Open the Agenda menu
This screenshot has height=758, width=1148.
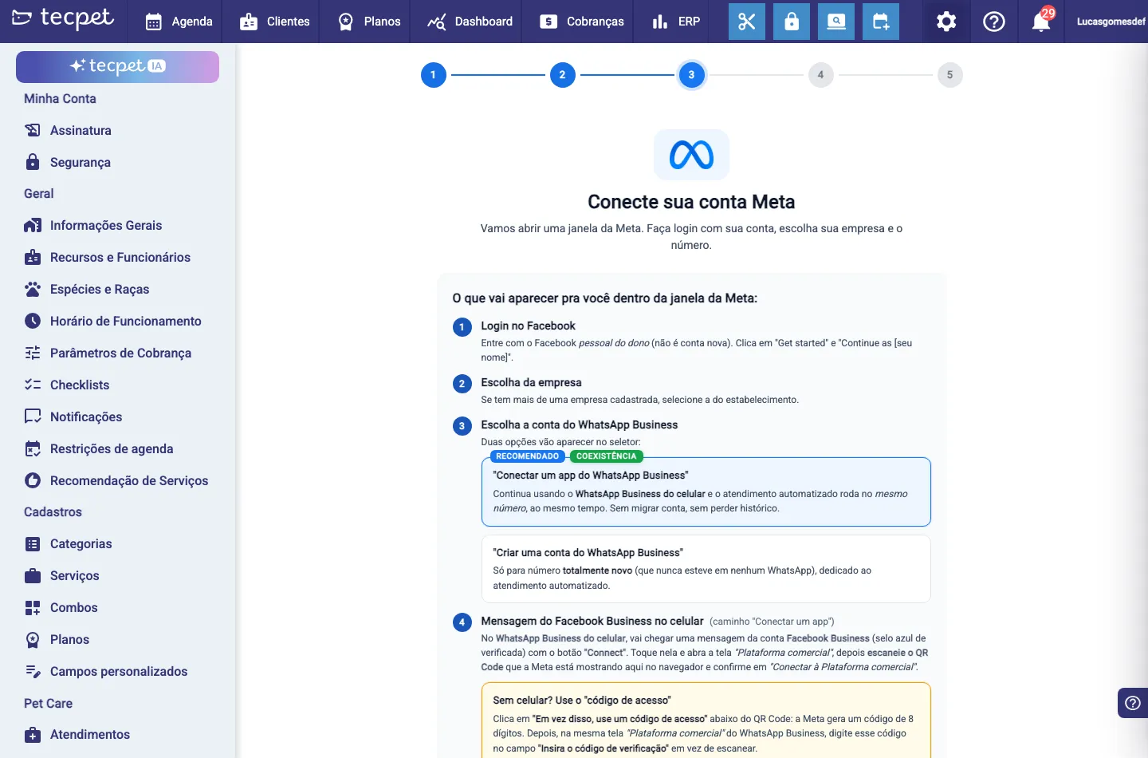coord(179,22)
